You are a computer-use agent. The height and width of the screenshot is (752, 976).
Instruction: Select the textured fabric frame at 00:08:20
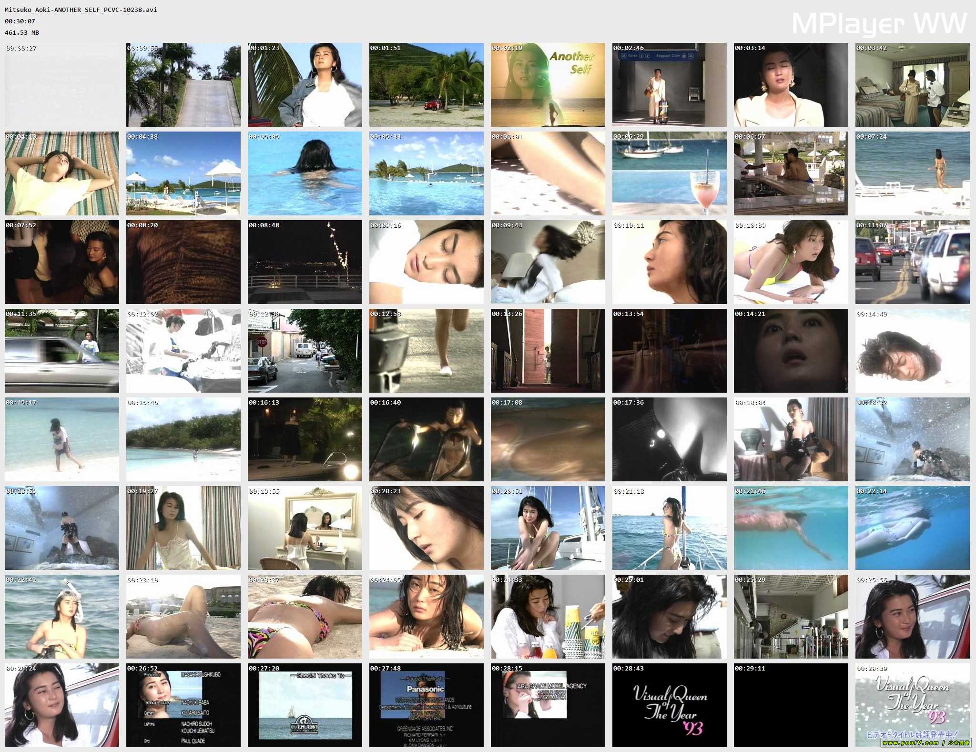183,262
